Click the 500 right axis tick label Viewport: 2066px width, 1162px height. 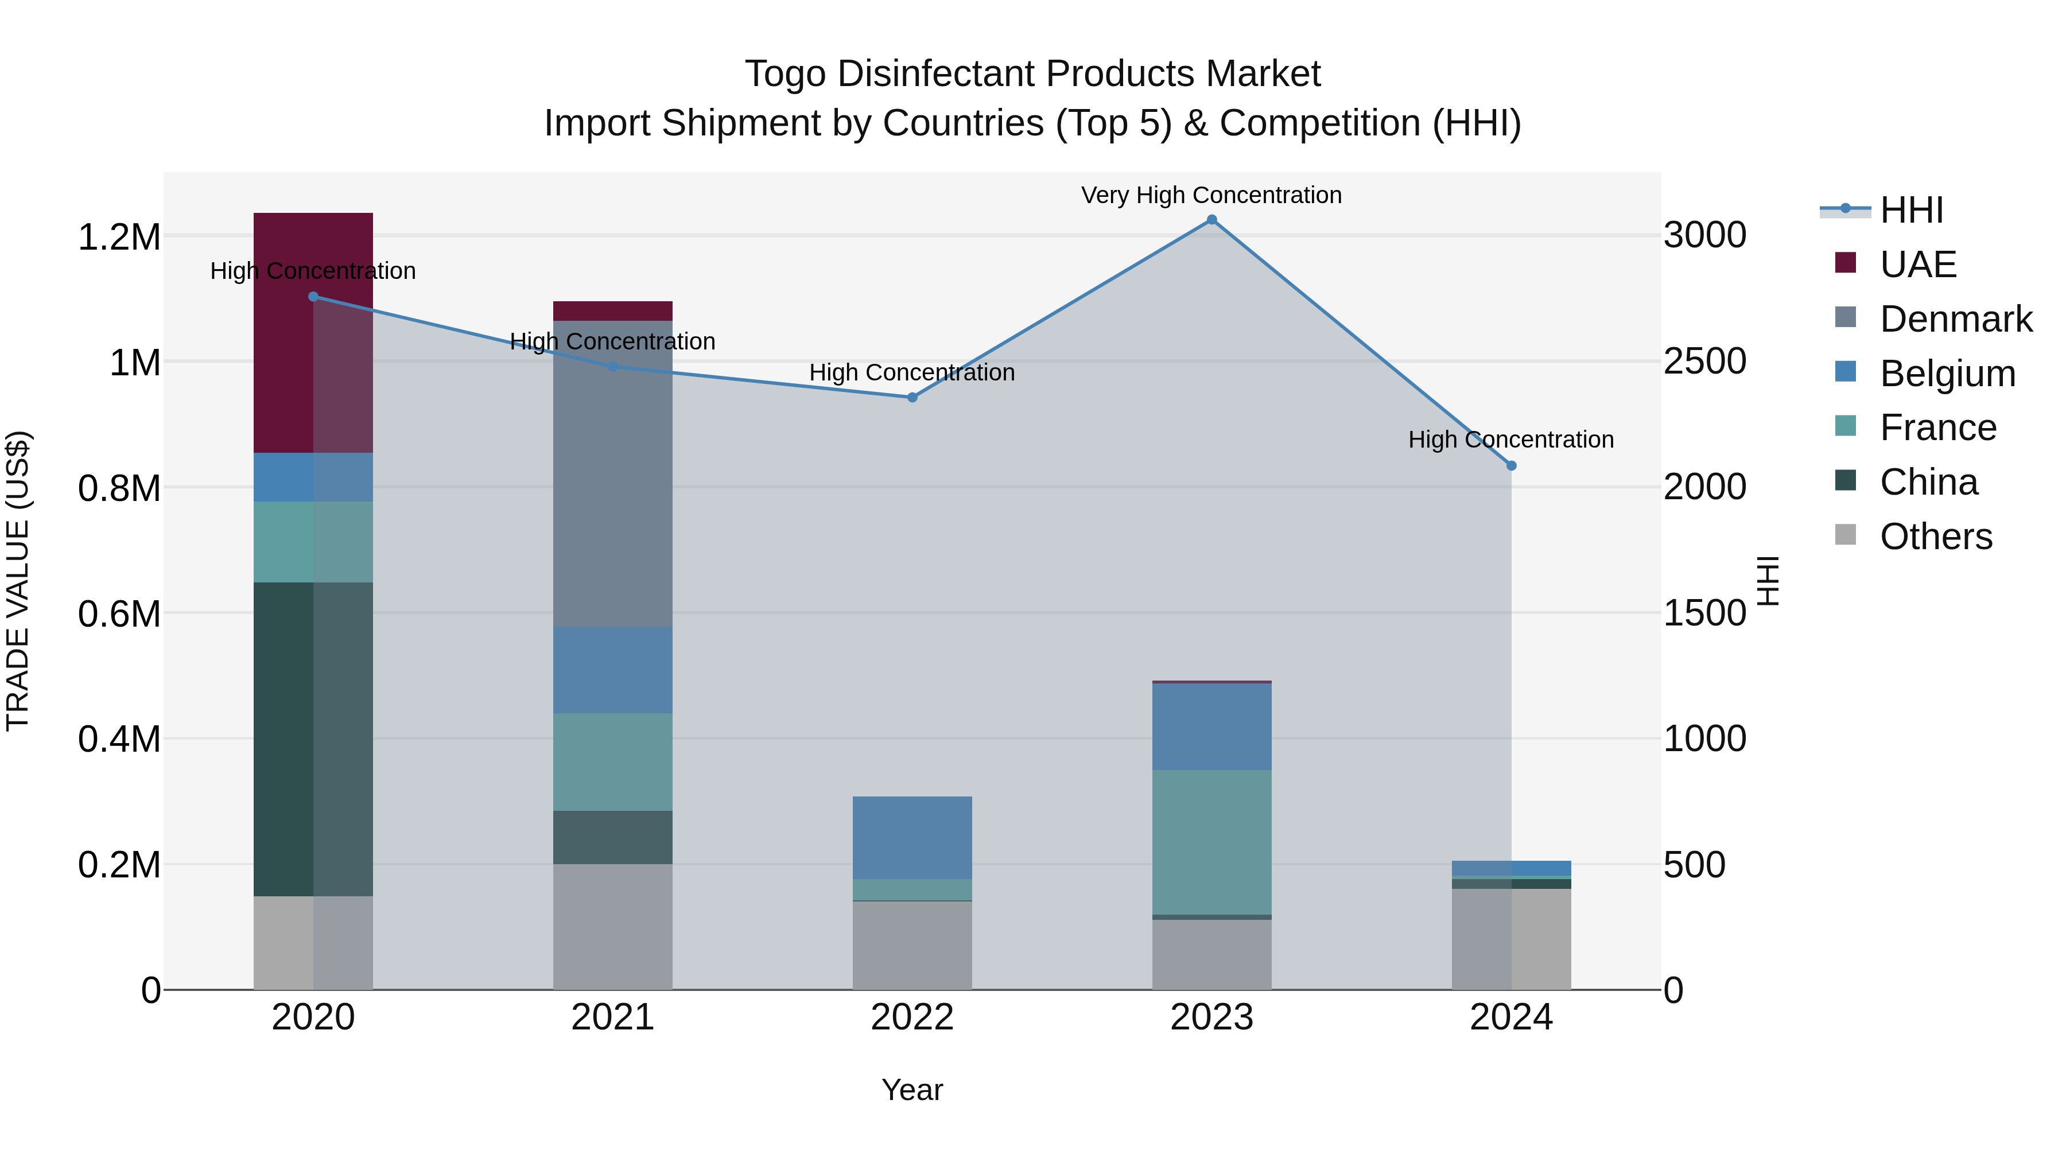pos(1695,865)
